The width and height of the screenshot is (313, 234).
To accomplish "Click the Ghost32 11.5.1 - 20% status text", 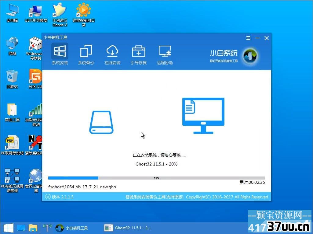I will click(x=156, y=164).
